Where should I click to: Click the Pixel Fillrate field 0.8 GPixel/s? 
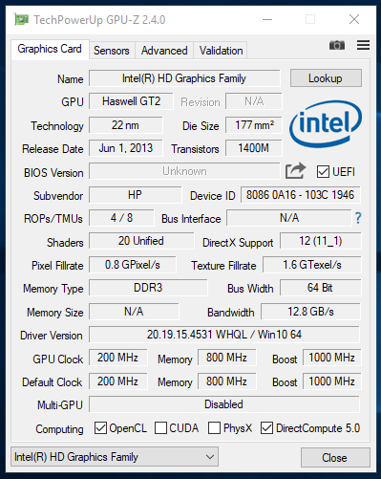pyautogui.click(x=133, y=265)
